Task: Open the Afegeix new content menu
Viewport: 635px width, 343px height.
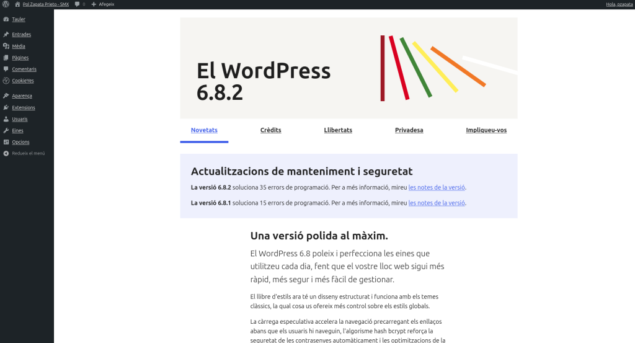Action: point(103,4)
